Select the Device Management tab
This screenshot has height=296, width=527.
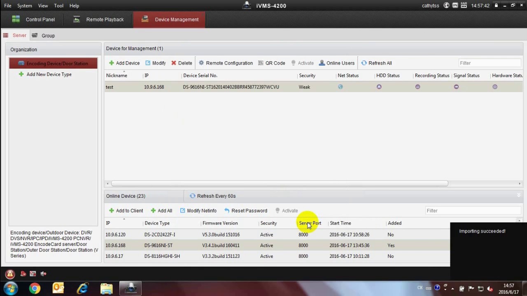tap(169, 19)
